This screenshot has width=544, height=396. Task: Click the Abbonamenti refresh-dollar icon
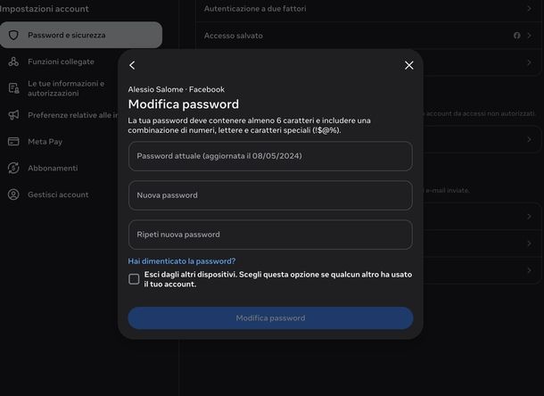[x=13, y=168]
